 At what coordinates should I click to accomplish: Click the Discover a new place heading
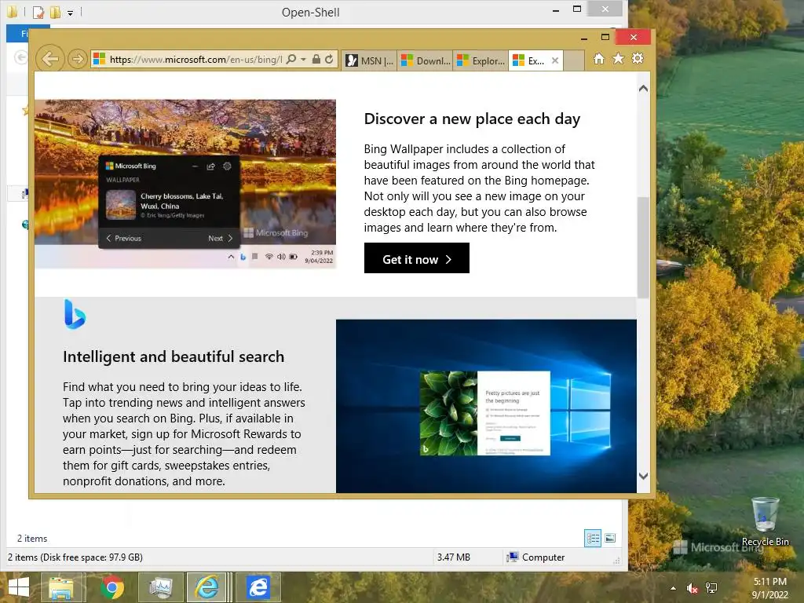(x=472, y=119)
